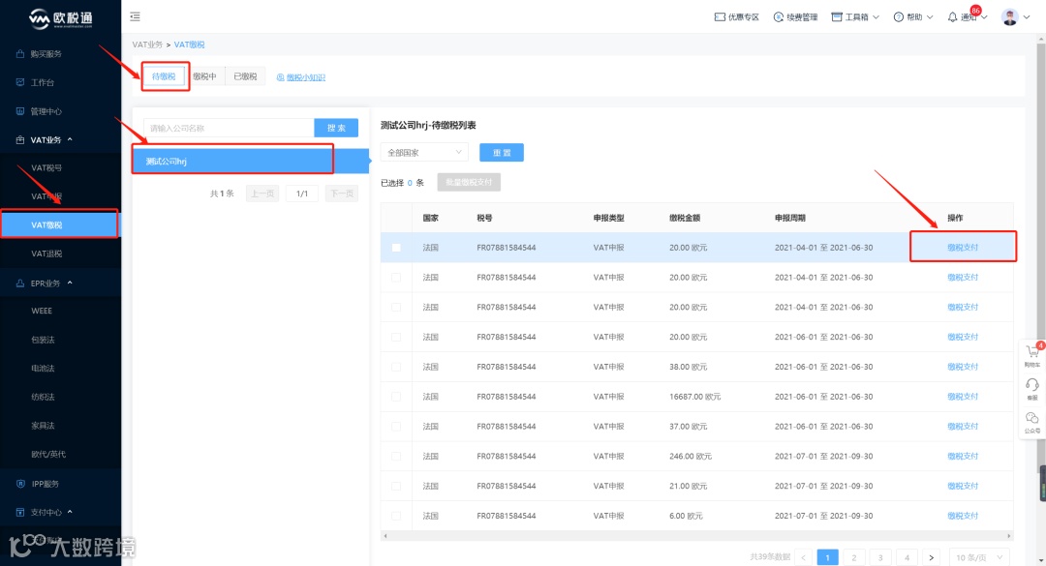Open 优惠专区 coupon zone

pos(736,17)
